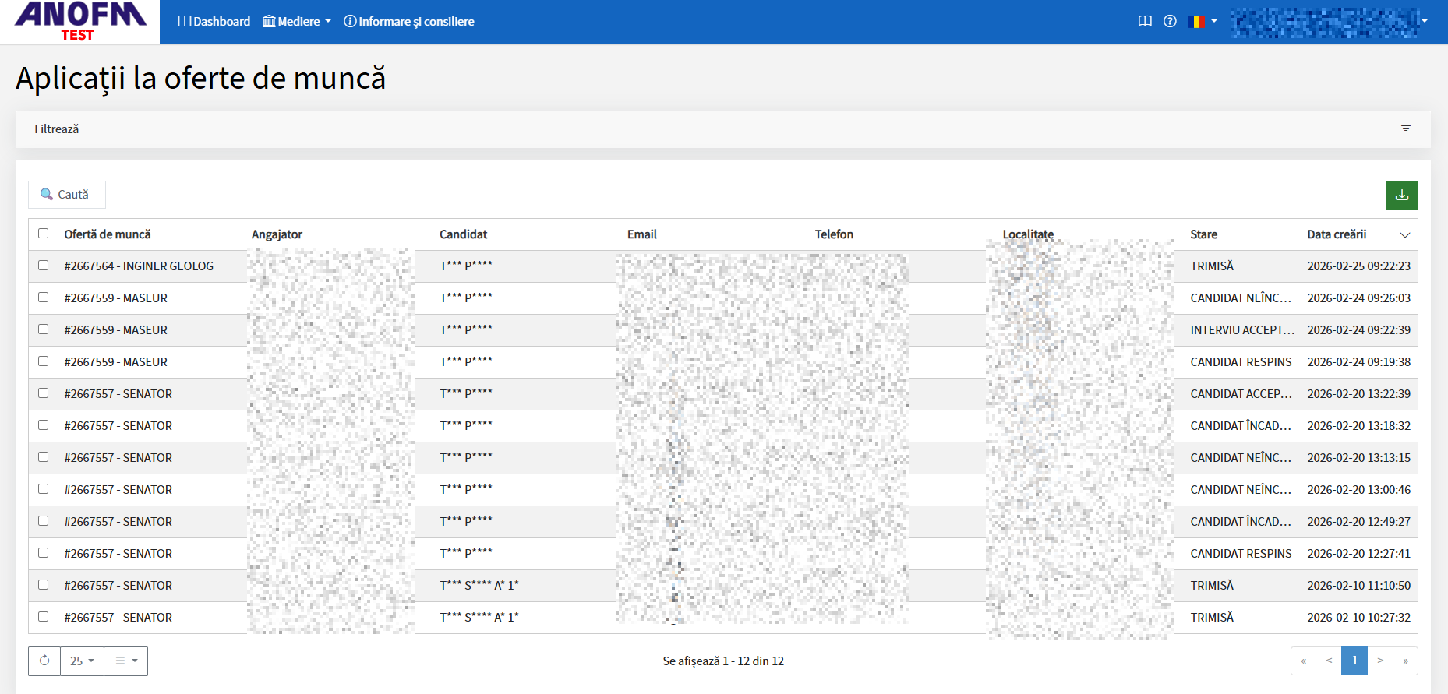The height and width of the screenshot is (694, 1448).
Task: Click the ANOFM TEST logo
Action: click(x=79, y=21)
